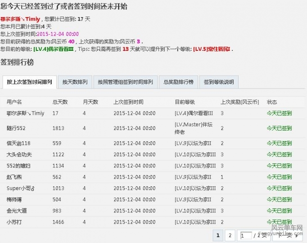
Task: Click the 总天数 column header
Action: point(60,102)
